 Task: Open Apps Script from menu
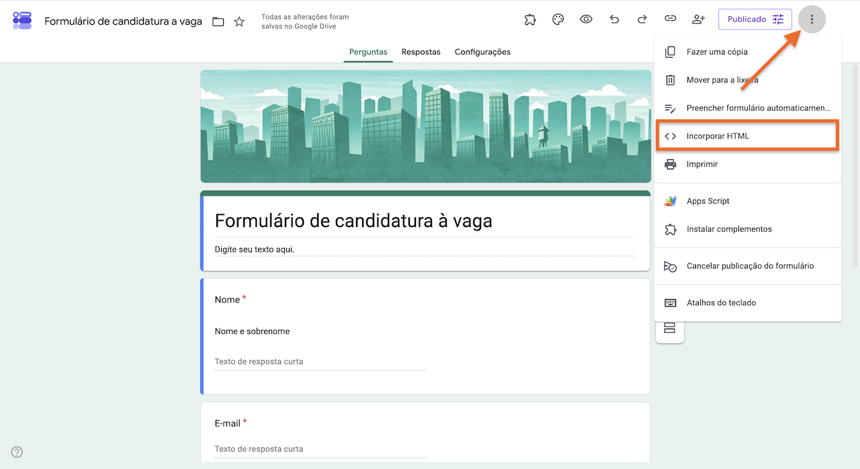[x=747, y=201]
